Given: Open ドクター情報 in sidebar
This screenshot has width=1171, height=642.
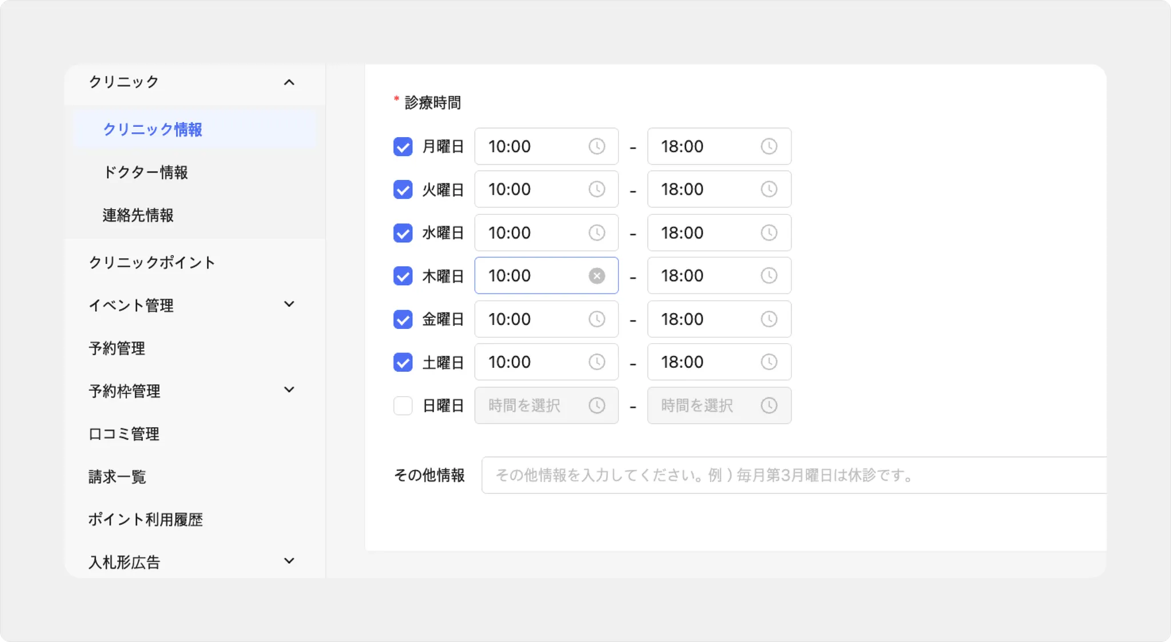Looking at the screenshot, I should pyautogui.click(x=145, y=172).
